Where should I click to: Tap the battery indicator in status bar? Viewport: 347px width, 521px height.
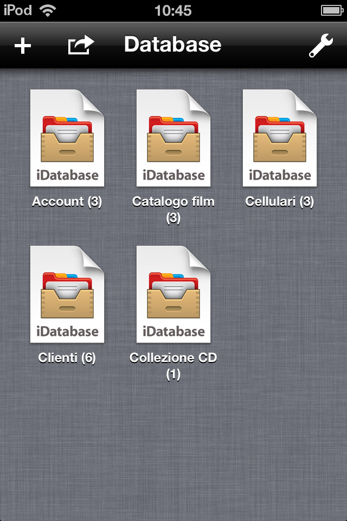click(x=332, y=11)
